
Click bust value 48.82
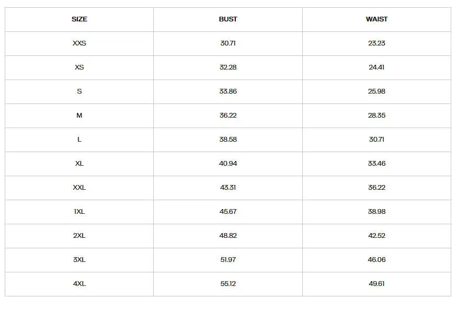pos(228,236)
